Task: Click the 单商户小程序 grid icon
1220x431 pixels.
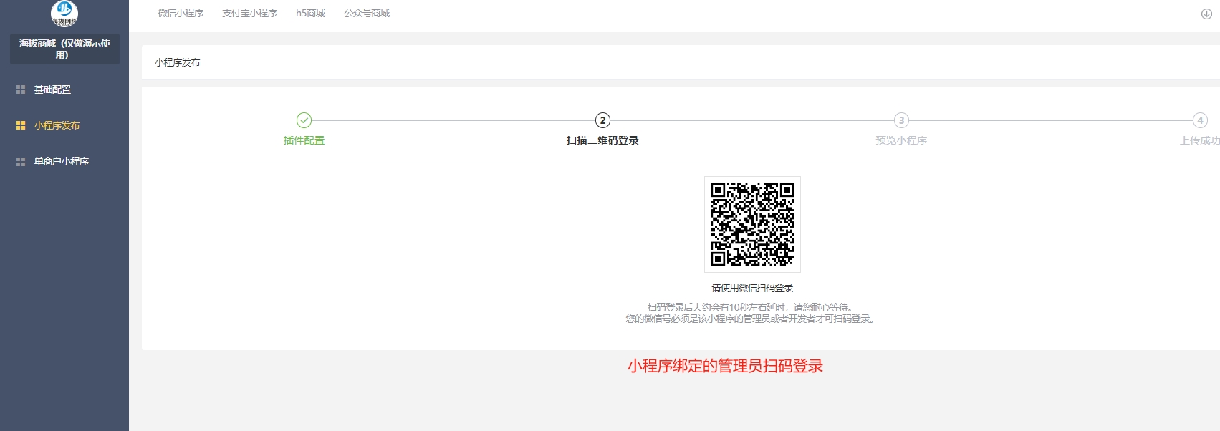Action: coord(21,162)
